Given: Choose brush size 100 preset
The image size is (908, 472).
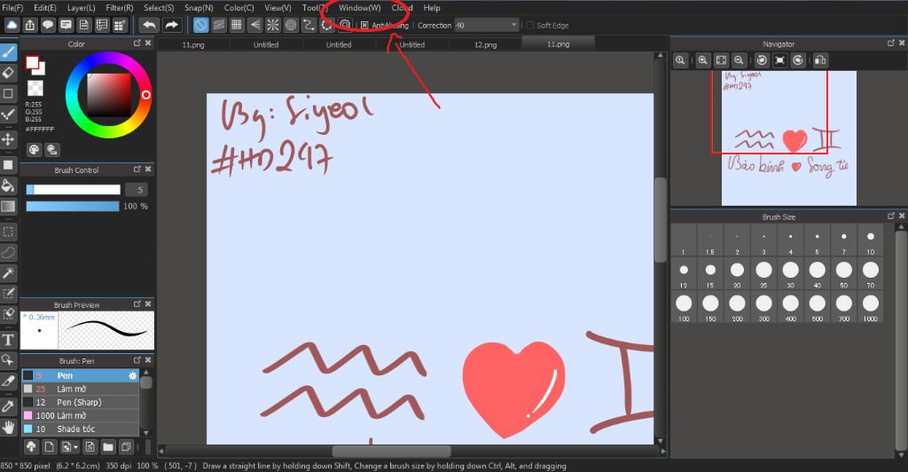Looking at the screenshot, I should 684,307.
